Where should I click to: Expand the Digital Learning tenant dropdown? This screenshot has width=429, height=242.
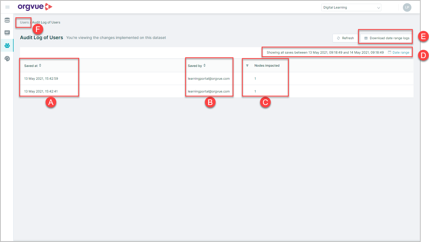[x=351, y=7]
